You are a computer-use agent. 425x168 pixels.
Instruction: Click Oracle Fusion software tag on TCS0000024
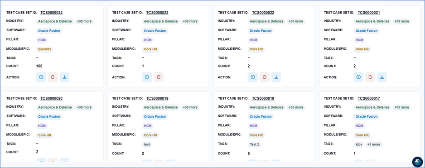[49, 31]
